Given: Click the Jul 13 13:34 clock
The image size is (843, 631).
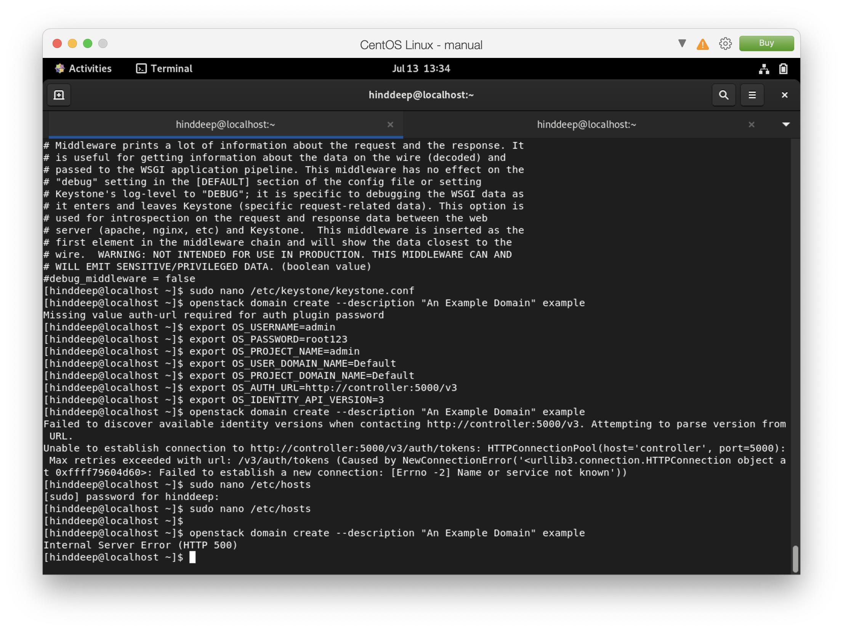Looking at the screenshot, I should tap(421, 69).
